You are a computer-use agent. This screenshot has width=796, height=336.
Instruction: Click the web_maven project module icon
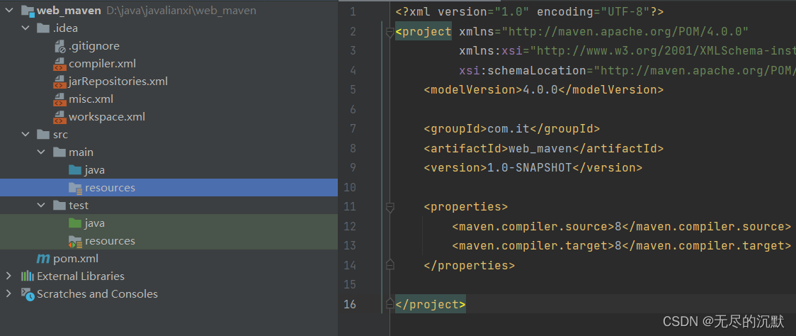[x=28, y=11]
